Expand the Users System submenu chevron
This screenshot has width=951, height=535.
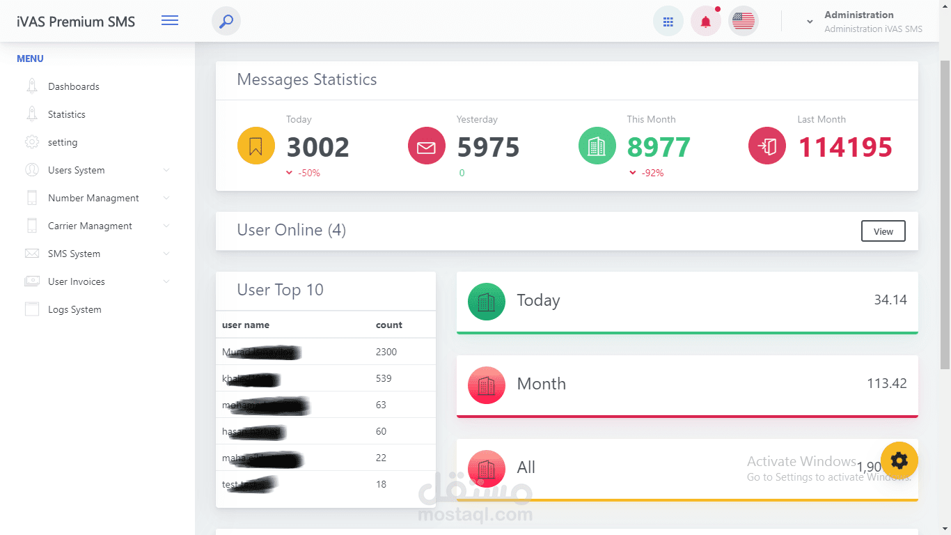(x=166, y=170)
